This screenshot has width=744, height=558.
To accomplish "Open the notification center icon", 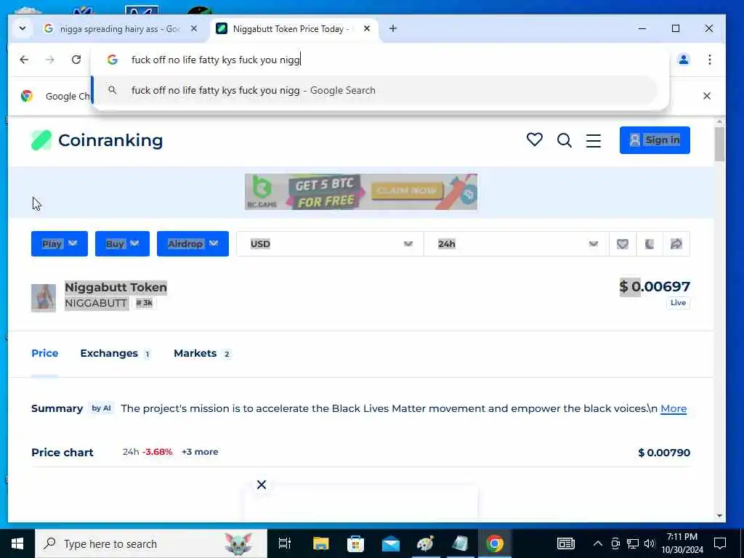I will pos(720,543).
